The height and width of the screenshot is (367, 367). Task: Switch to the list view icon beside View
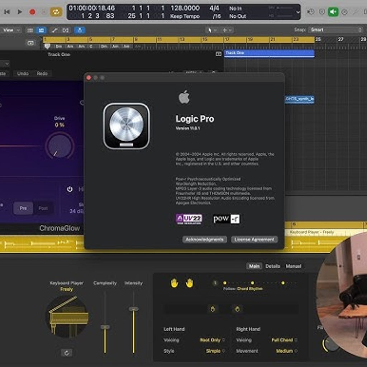(x=30, y=30)
